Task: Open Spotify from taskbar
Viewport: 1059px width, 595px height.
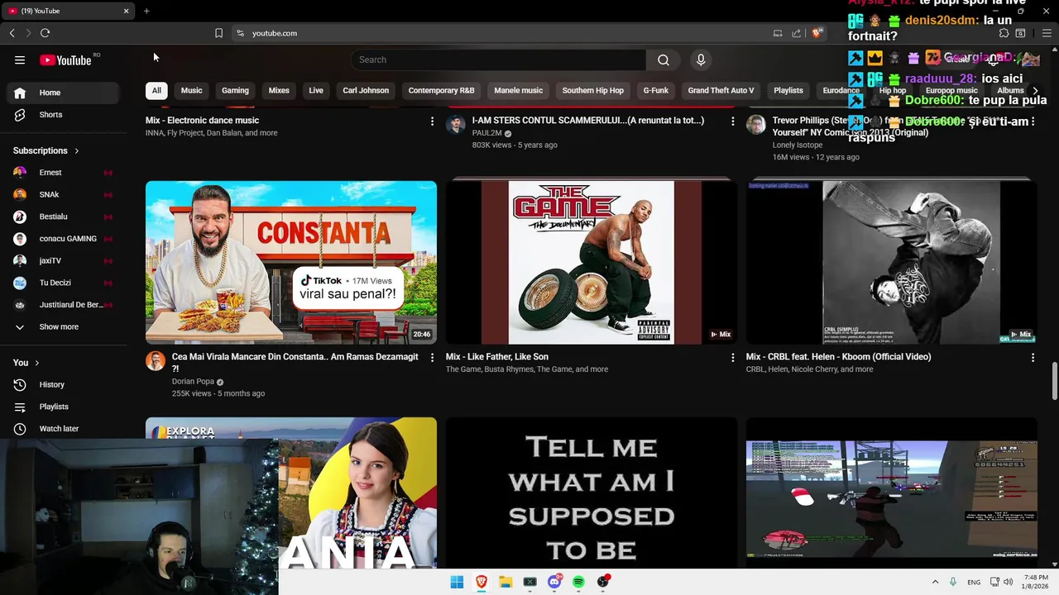Action: (578, 582)
